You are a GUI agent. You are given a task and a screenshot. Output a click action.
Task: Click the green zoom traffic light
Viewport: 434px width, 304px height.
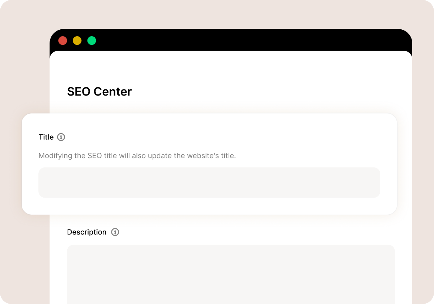tap(92, 41)
